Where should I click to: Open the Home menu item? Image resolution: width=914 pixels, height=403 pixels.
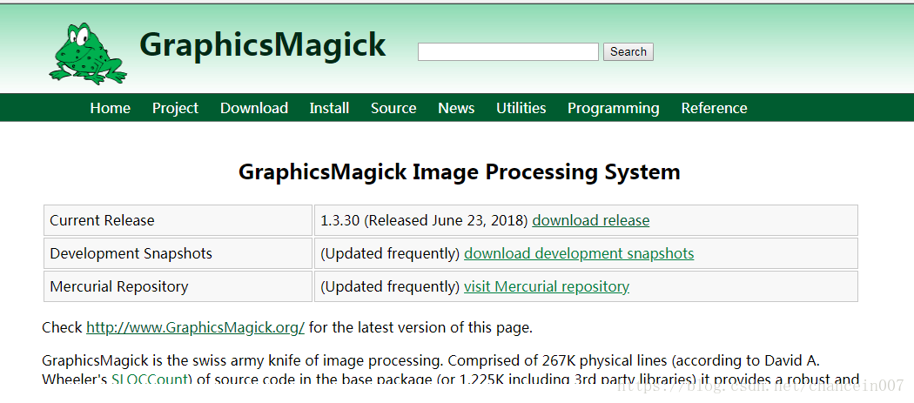[111, 109]
